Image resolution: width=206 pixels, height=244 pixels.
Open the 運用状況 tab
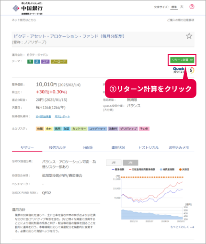tap(118, 148)
